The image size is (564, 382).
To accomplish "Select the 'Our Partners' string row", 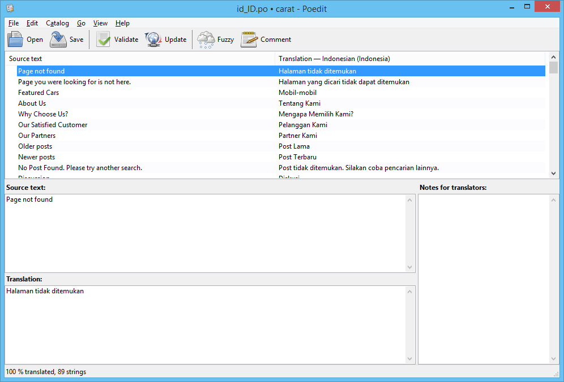I will (37, 136).
